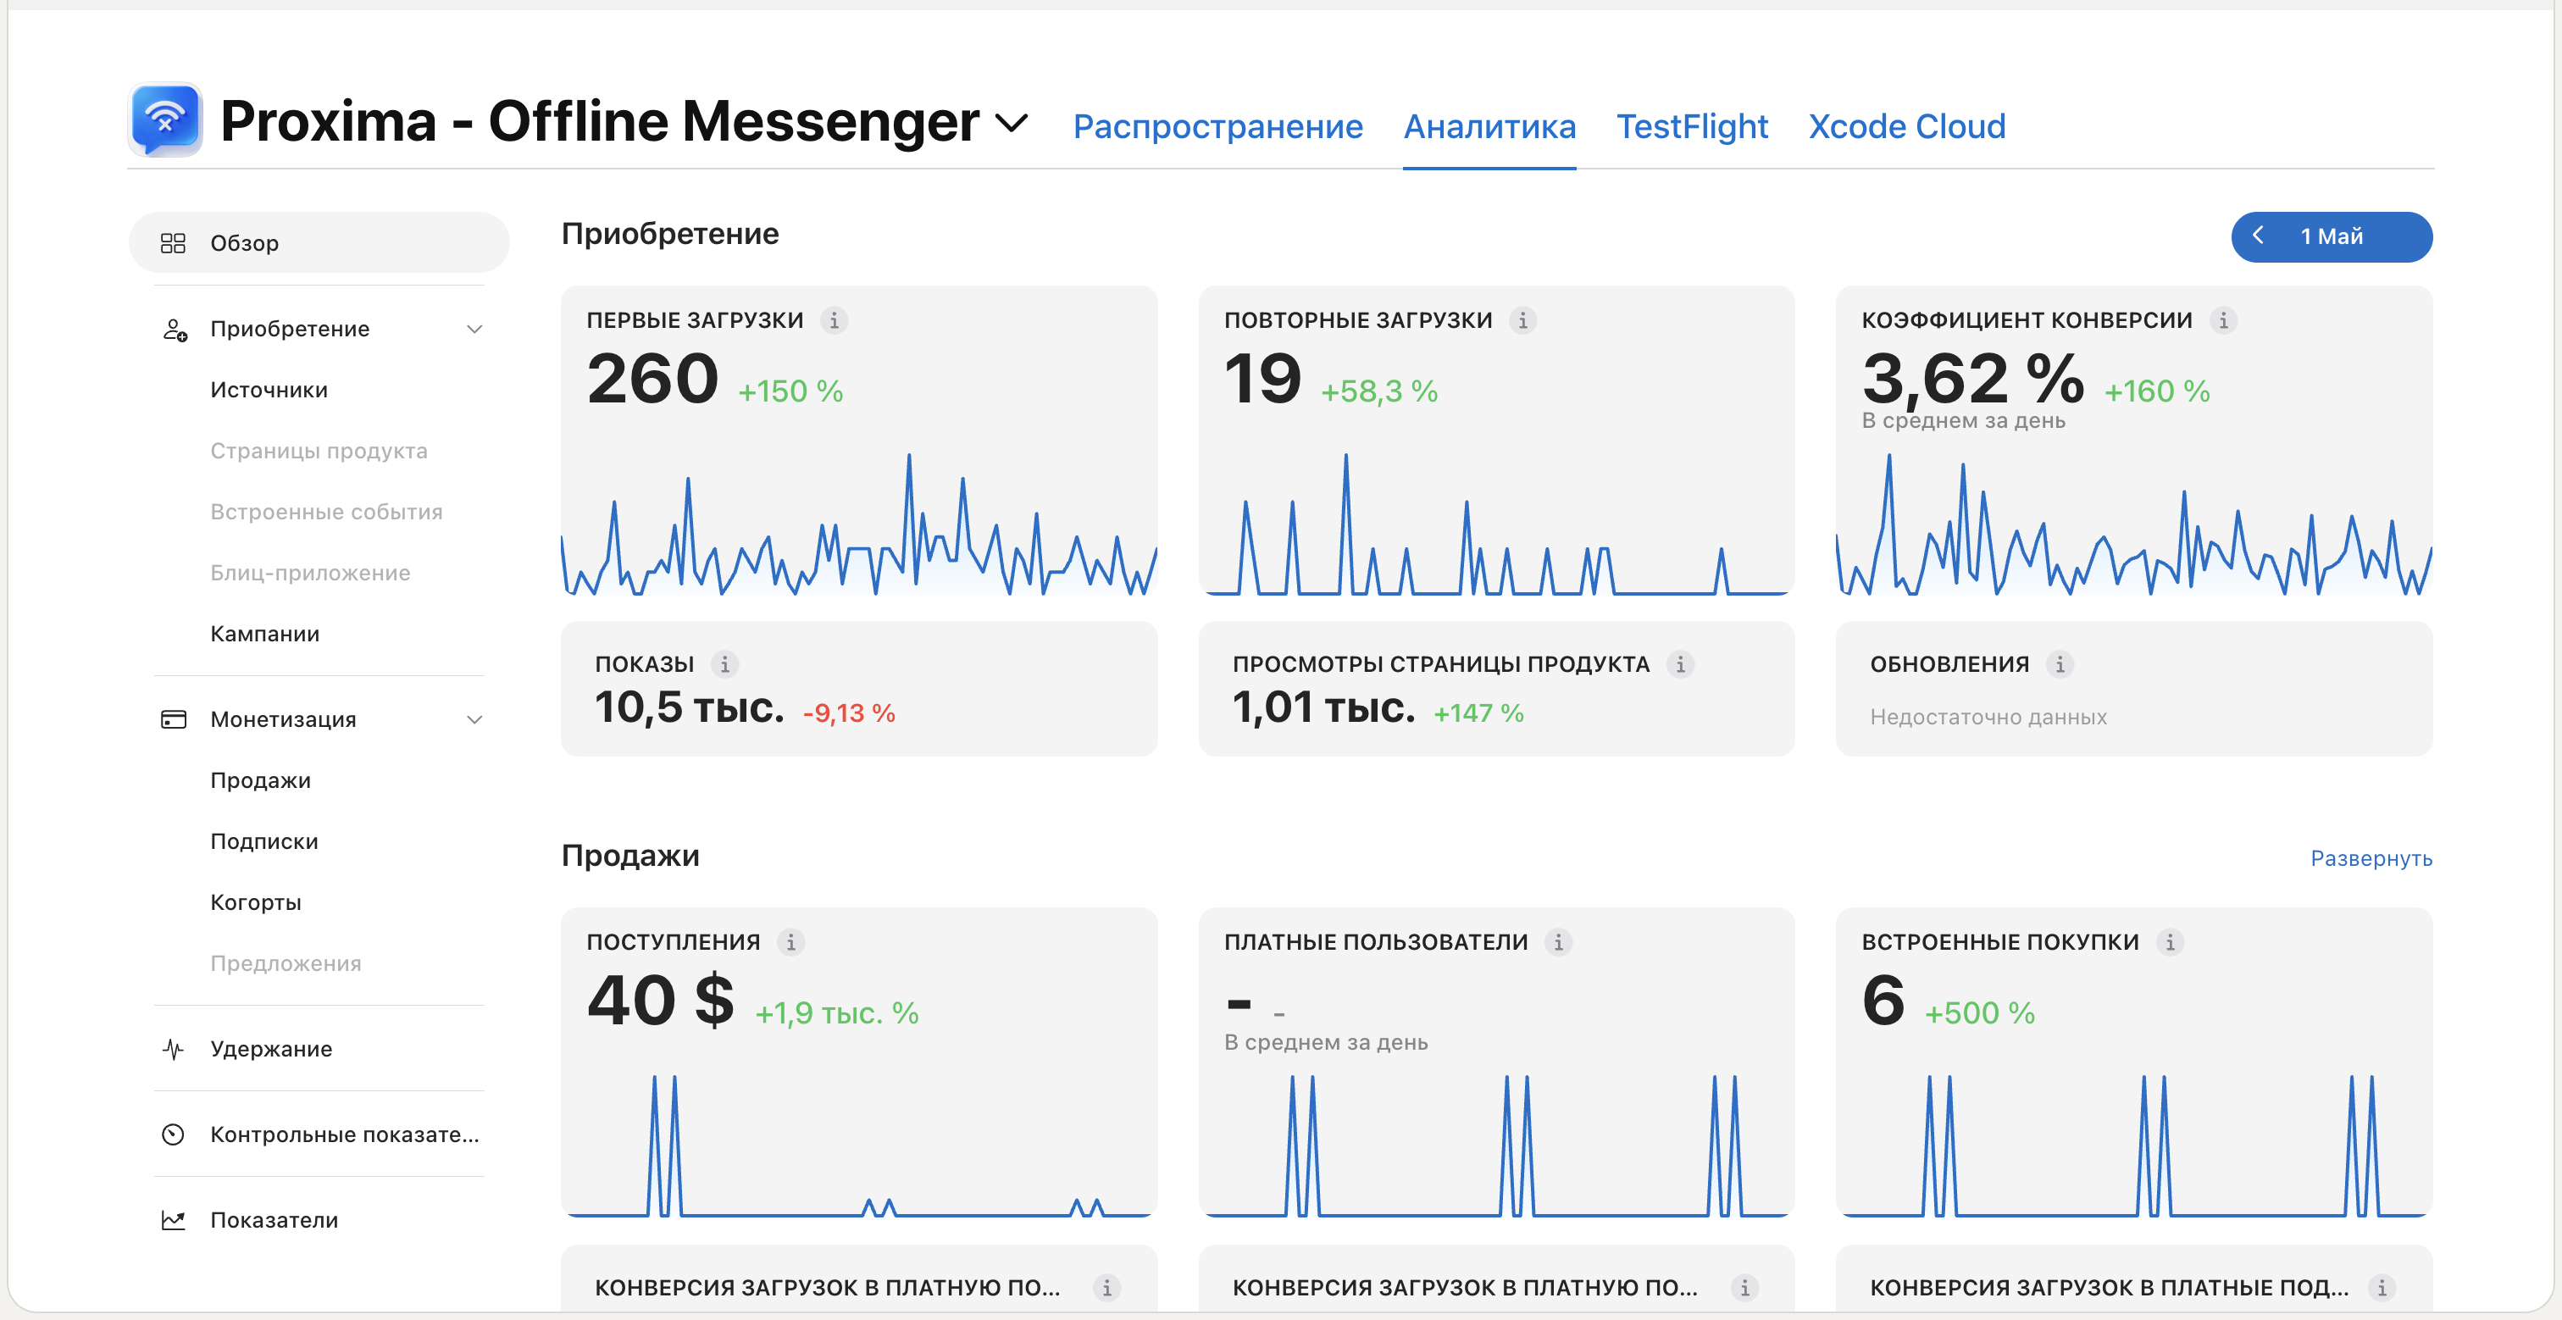Open the app switcher chevron beside Proxima title
Viewport: 2562px width, 1320px height.
pos(1012,124)
